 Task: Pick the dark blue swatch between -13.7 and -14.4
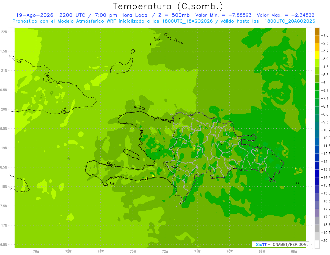click(317, 173)
